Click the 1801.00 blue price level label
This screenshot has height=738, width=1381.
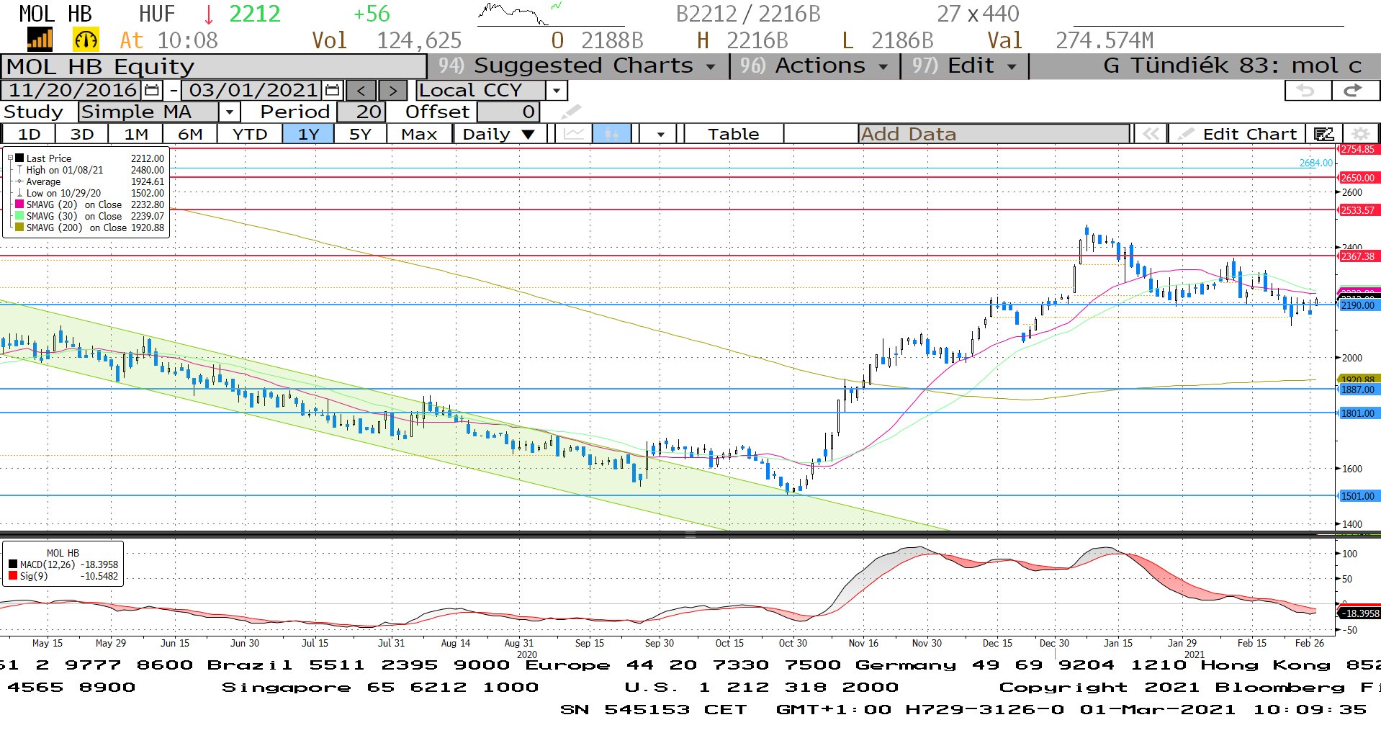pyautogui.click(x=1357, y=413)
